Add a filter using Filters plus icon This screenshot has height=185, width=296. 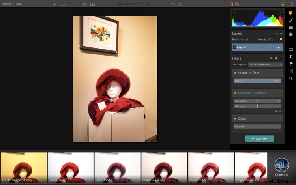281,58
